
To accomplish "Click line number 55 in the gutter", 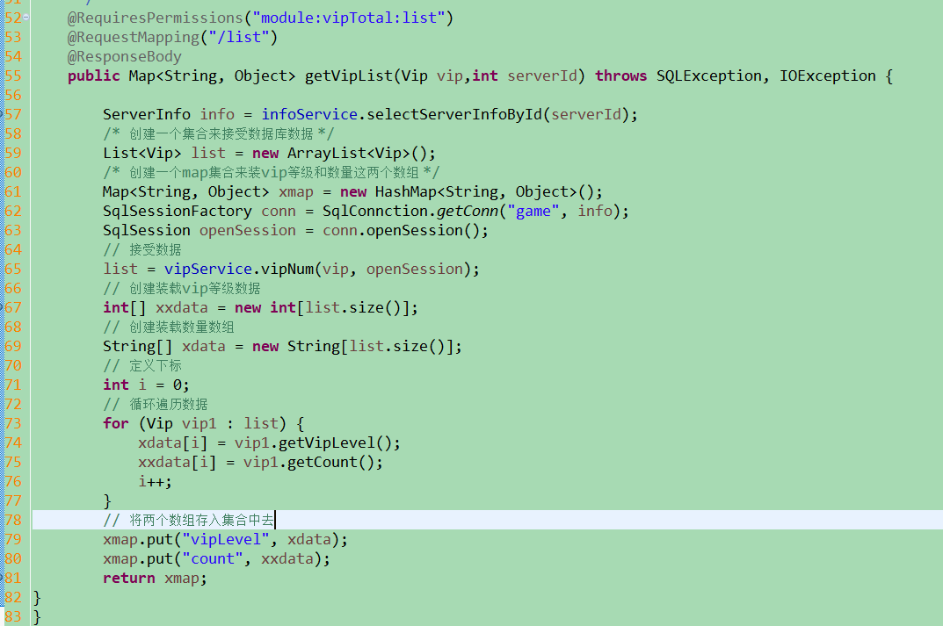I will (x=12, y=76).
